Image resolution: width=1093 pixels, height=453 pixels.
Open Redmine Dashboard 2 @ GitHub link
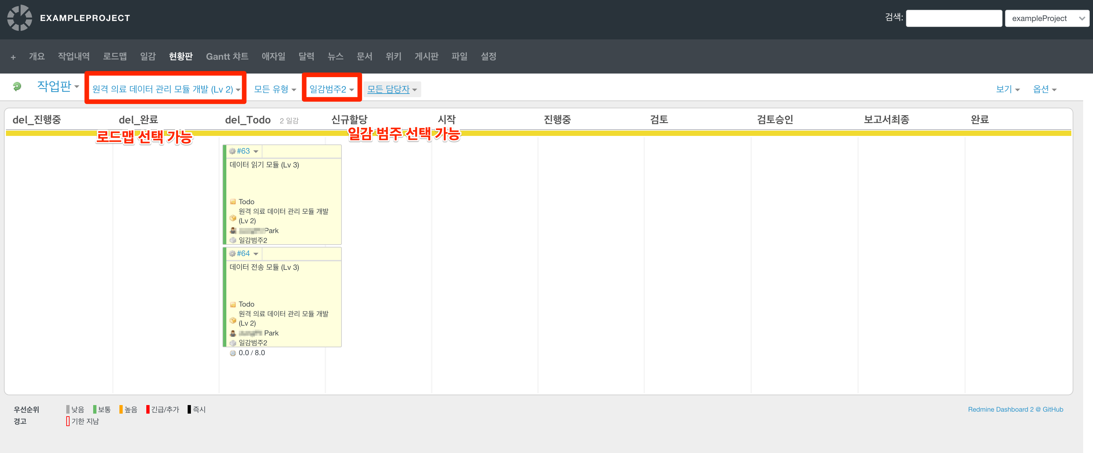pos(1015,409)
